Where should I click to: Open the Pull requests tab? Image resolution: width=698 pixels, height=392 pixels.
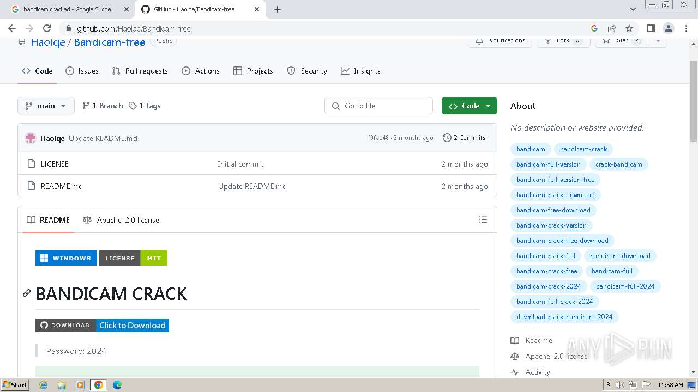(140, 71)
